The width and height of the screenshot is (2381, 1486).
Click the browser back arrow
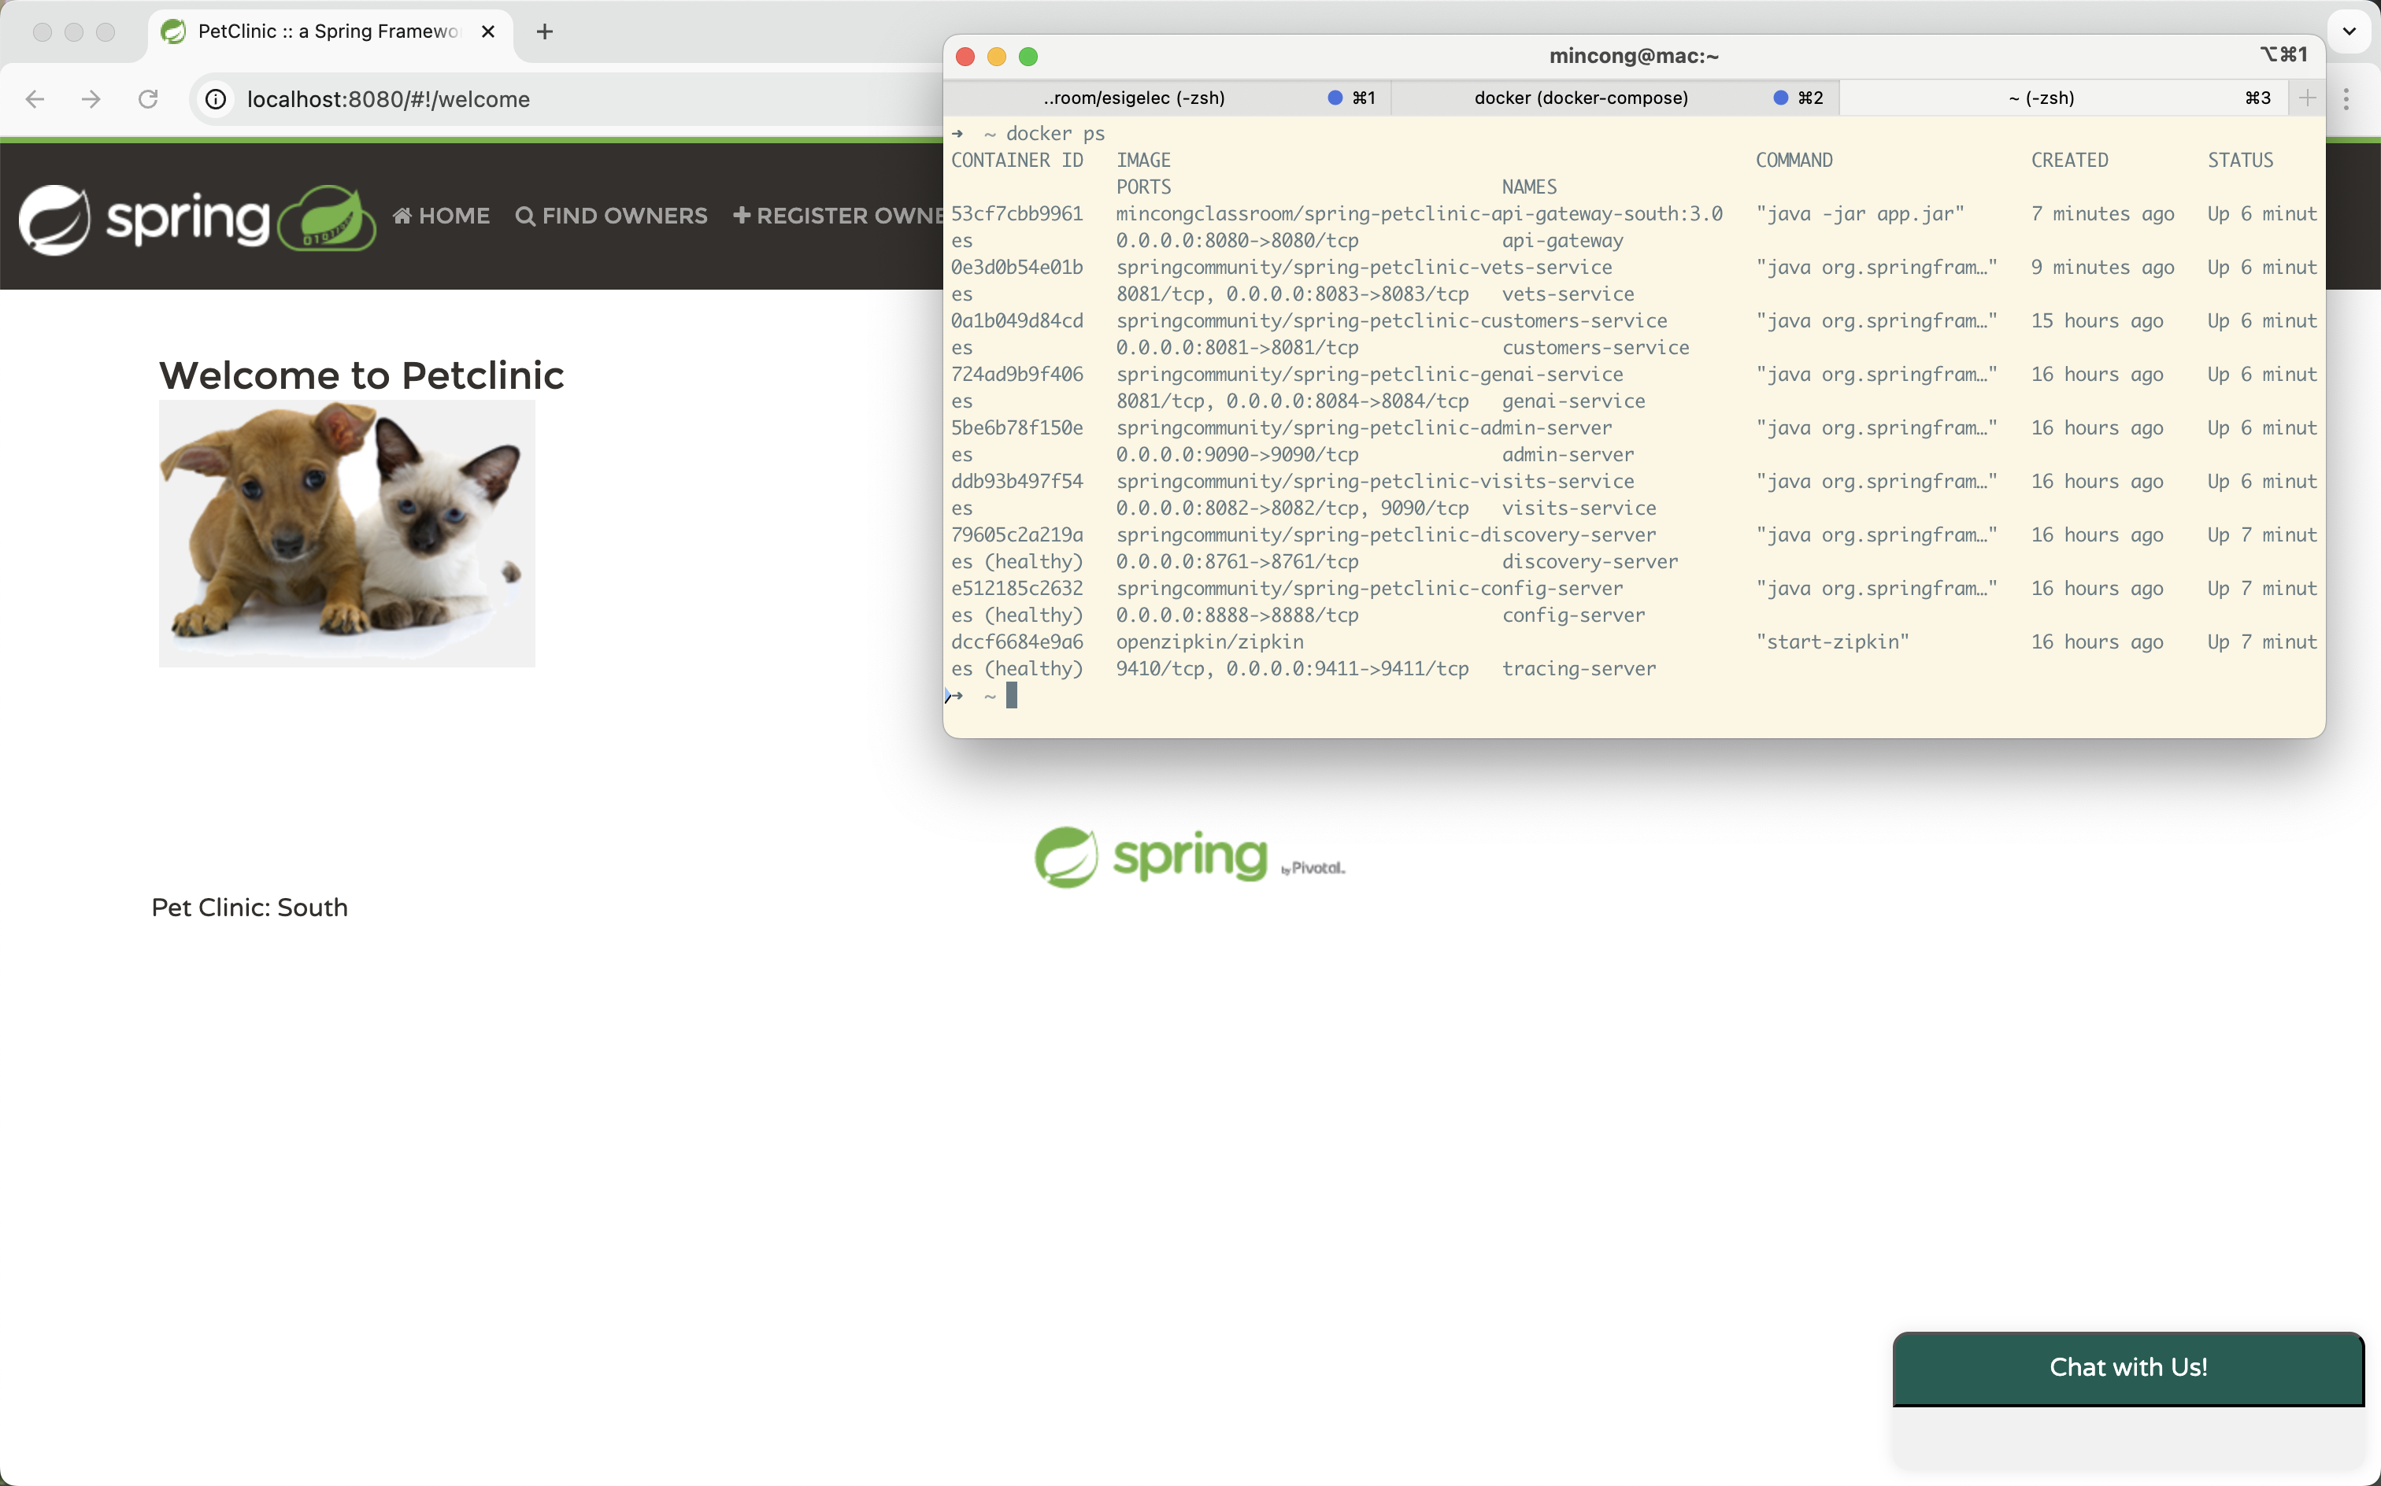point(35,99)
